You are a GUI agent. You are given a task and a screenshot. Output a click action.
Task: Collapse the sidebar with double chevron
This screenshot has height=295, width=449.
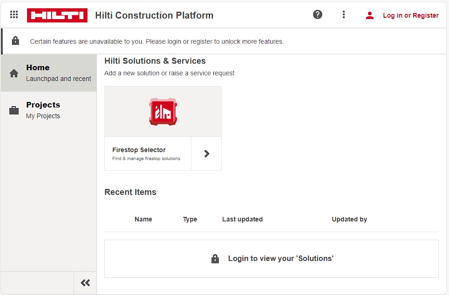tap(85, 283)
